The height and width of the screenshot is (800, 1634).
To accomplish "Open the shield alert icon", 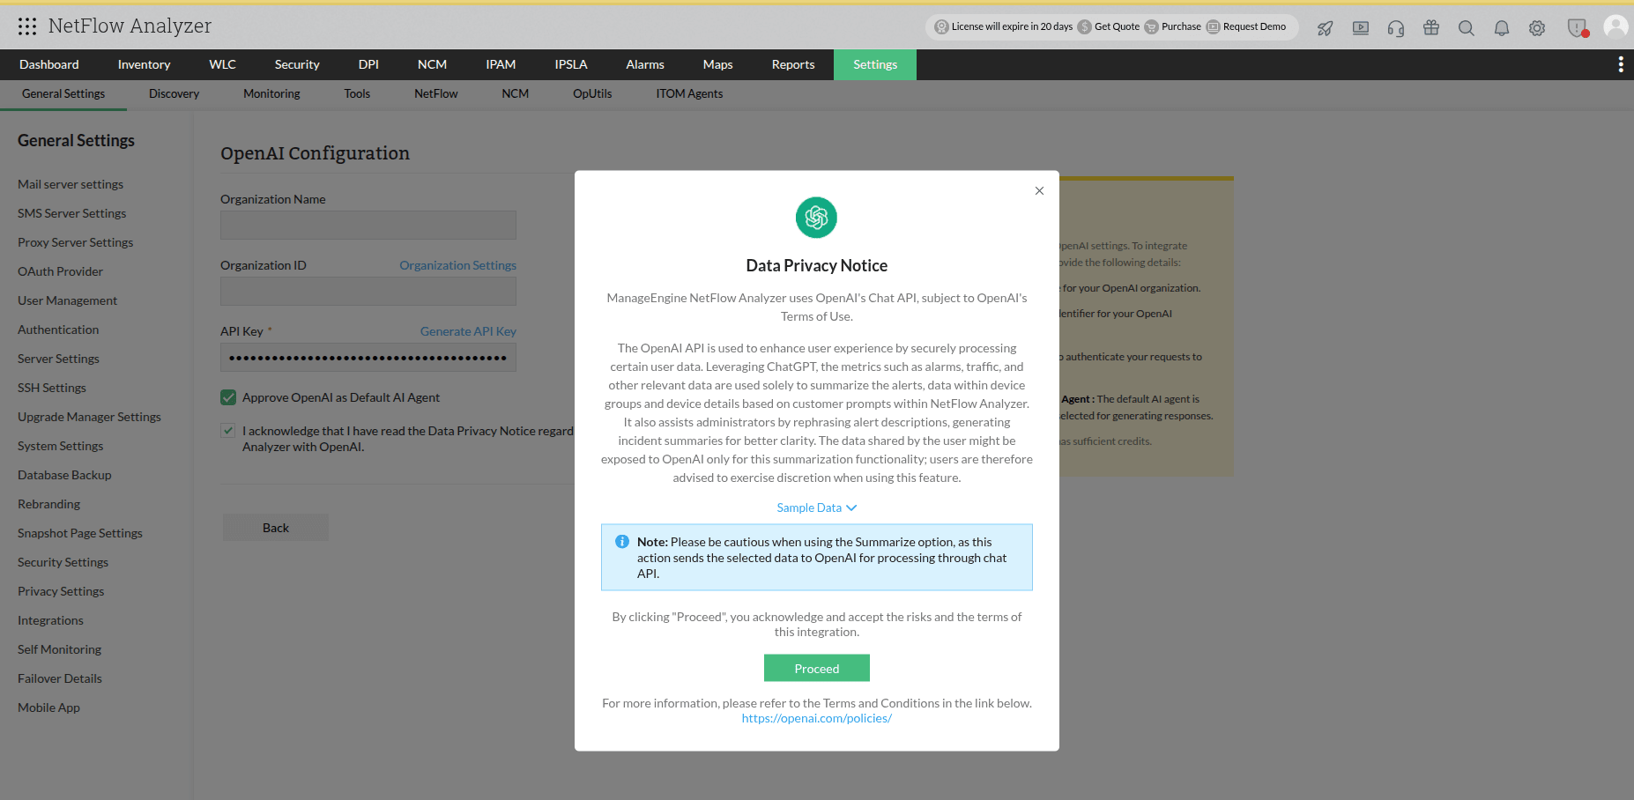I will [1578, 28].
